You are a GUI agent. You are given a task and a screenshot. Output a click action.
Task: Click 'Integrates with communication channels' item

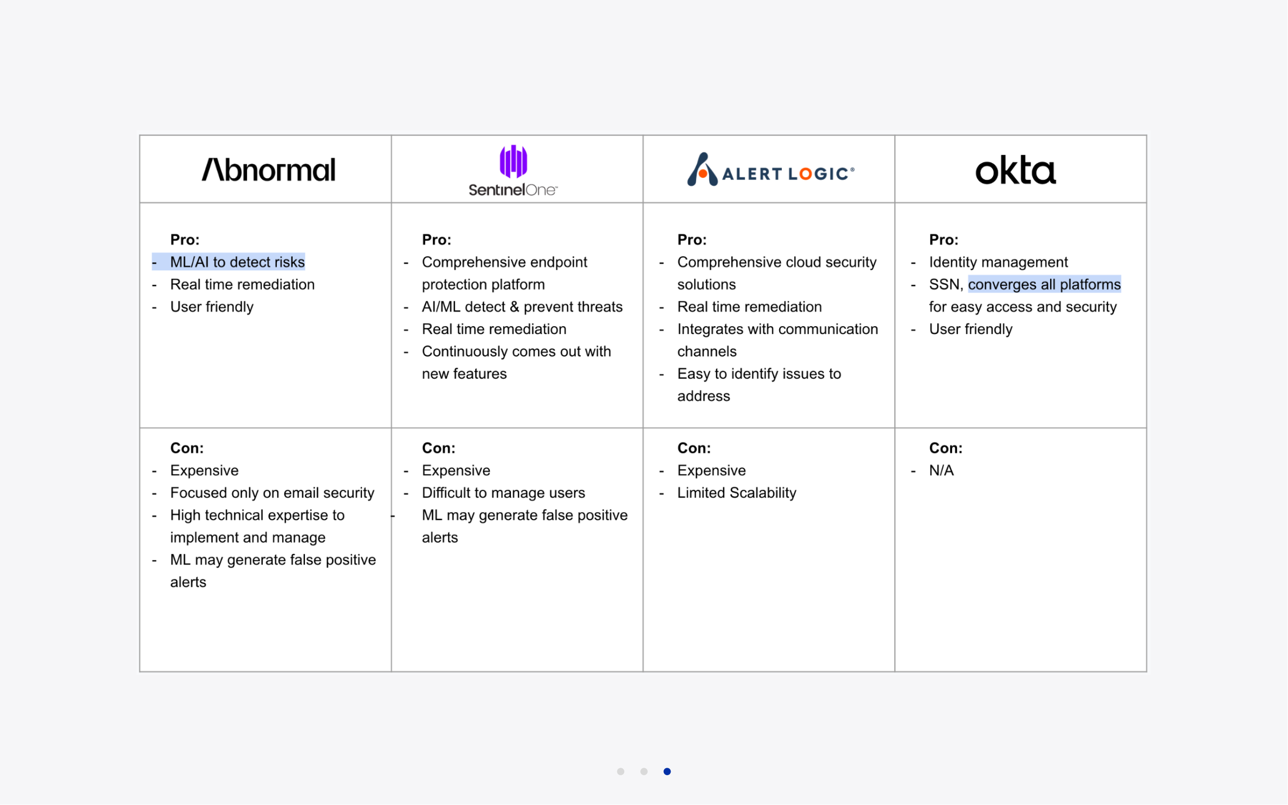pos(777,329)
